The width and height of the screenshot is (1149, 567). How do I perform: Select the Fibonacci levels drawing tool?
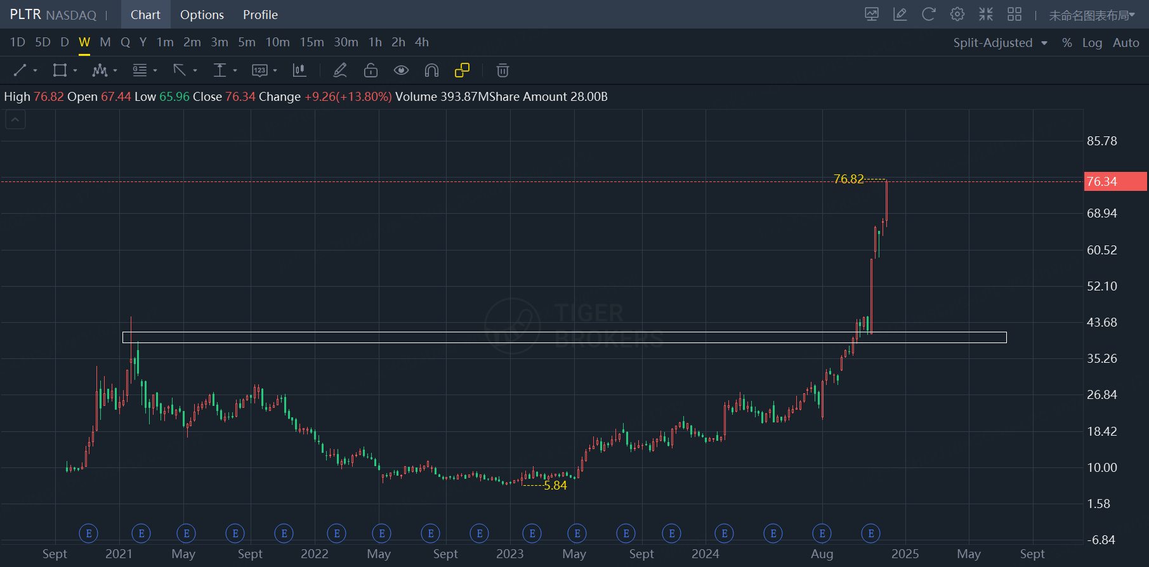[x=140, y=70]
